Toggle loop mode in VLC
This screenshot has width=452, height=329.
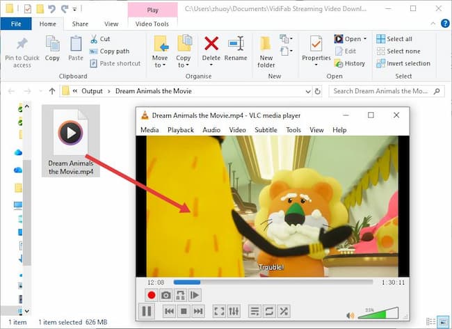click(x=269, y=311)
